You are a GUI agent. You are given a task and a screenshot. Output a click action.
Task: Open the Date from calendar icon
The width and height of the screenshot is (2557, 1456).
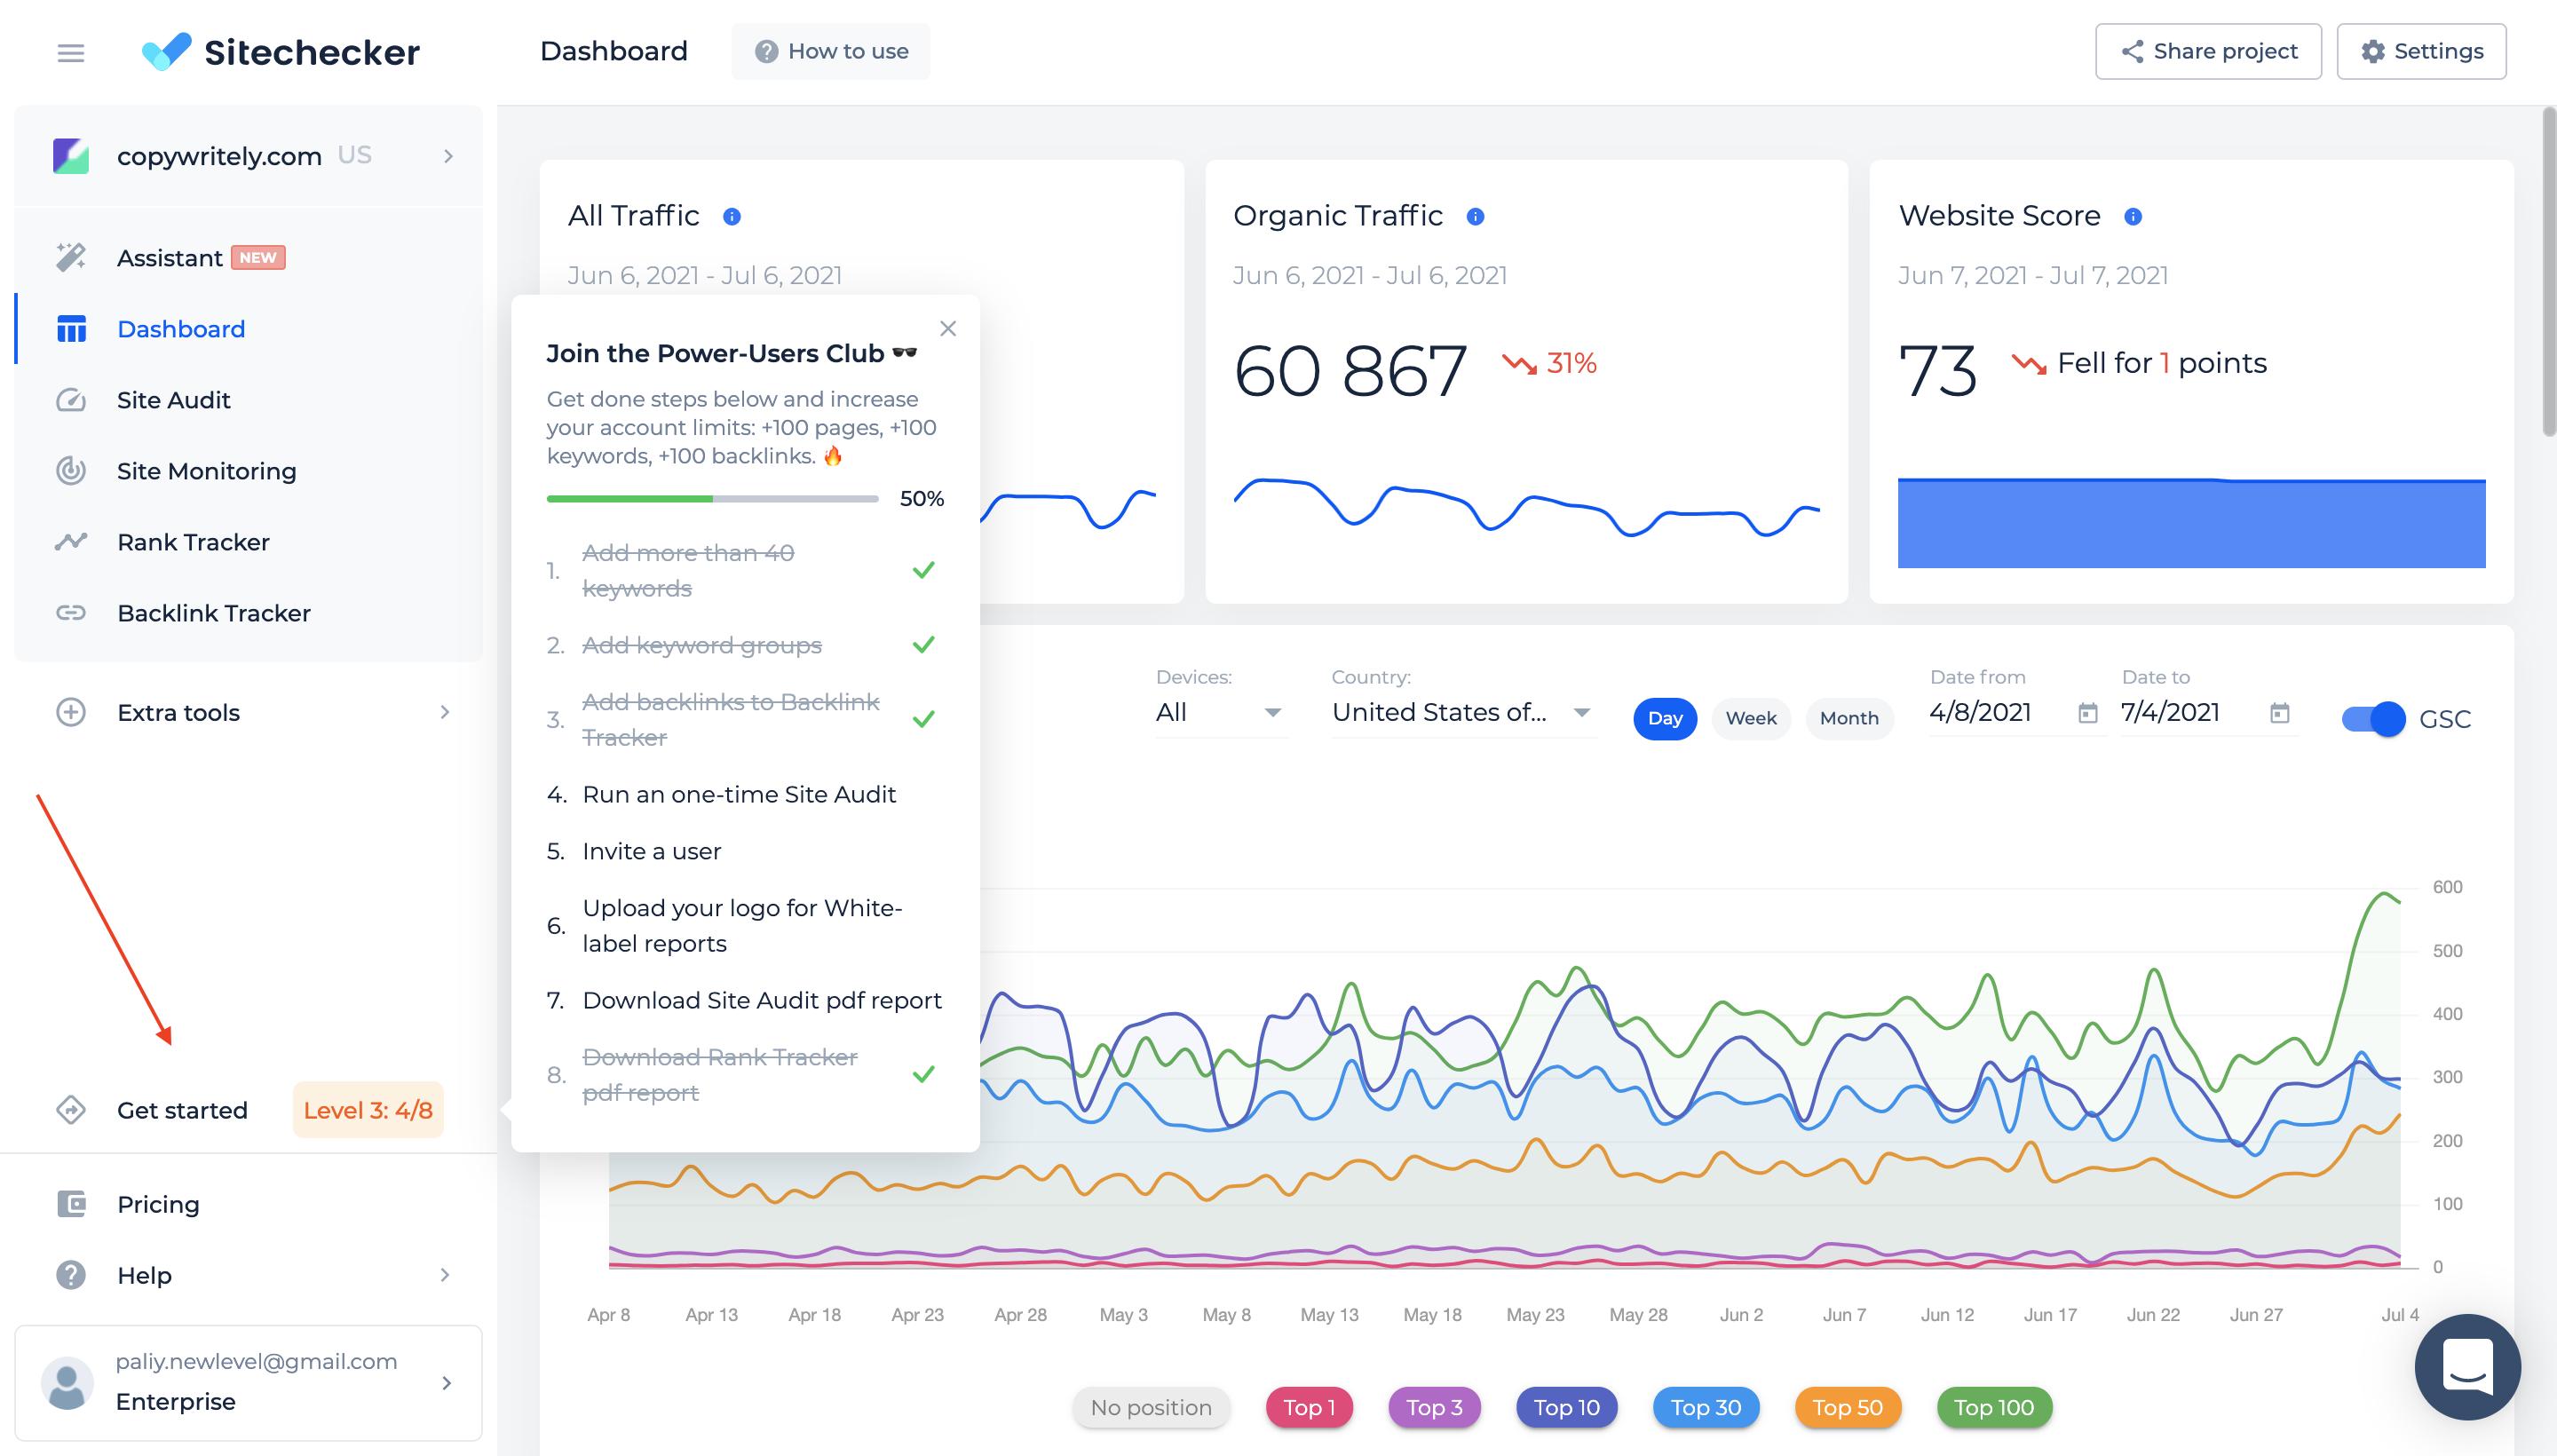point(2088,713)
